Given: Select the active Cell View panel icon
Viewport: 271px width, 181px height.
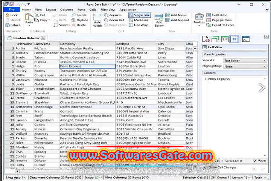Looking at the screenshot, I should 234,39.
